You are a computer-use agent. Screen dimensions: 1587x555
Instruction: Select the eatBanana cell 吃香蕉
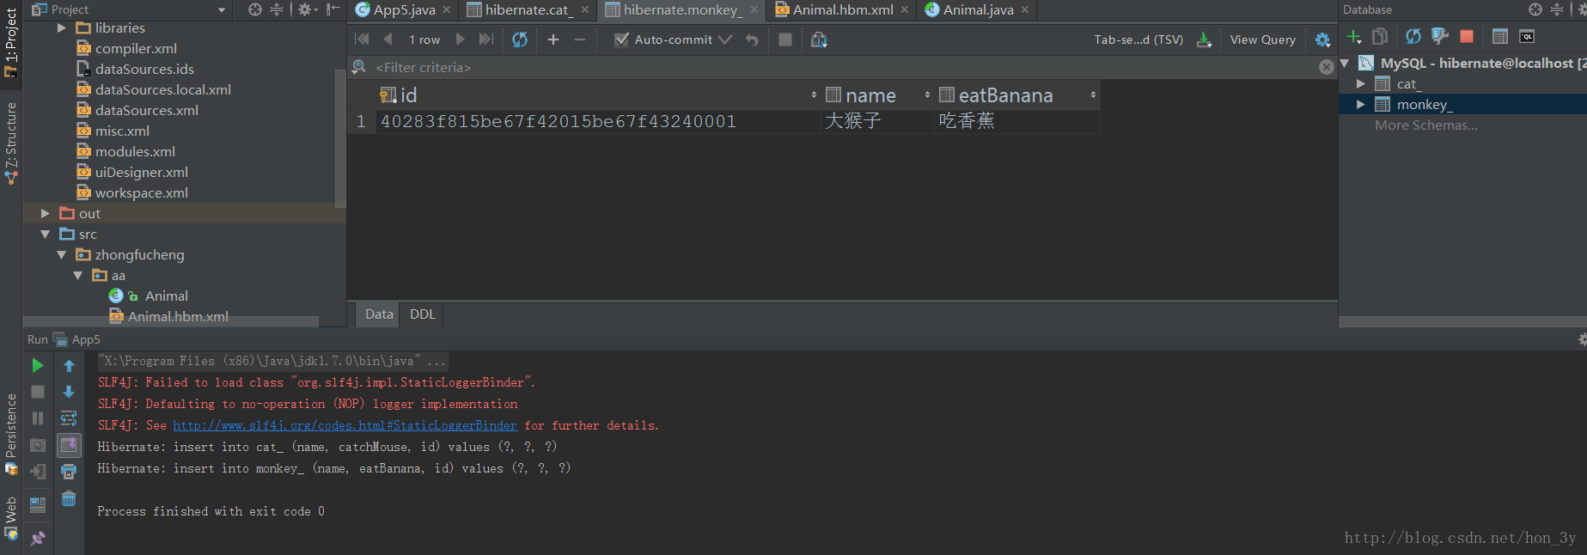[x=1017, y=121]
